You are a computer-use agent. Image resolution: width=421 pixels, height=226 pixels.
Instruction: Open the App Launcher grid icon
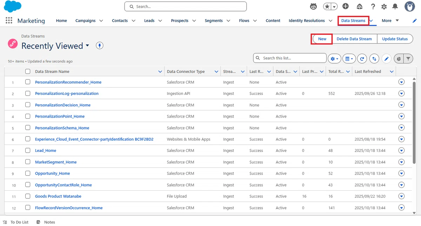[x=9, y=21]
